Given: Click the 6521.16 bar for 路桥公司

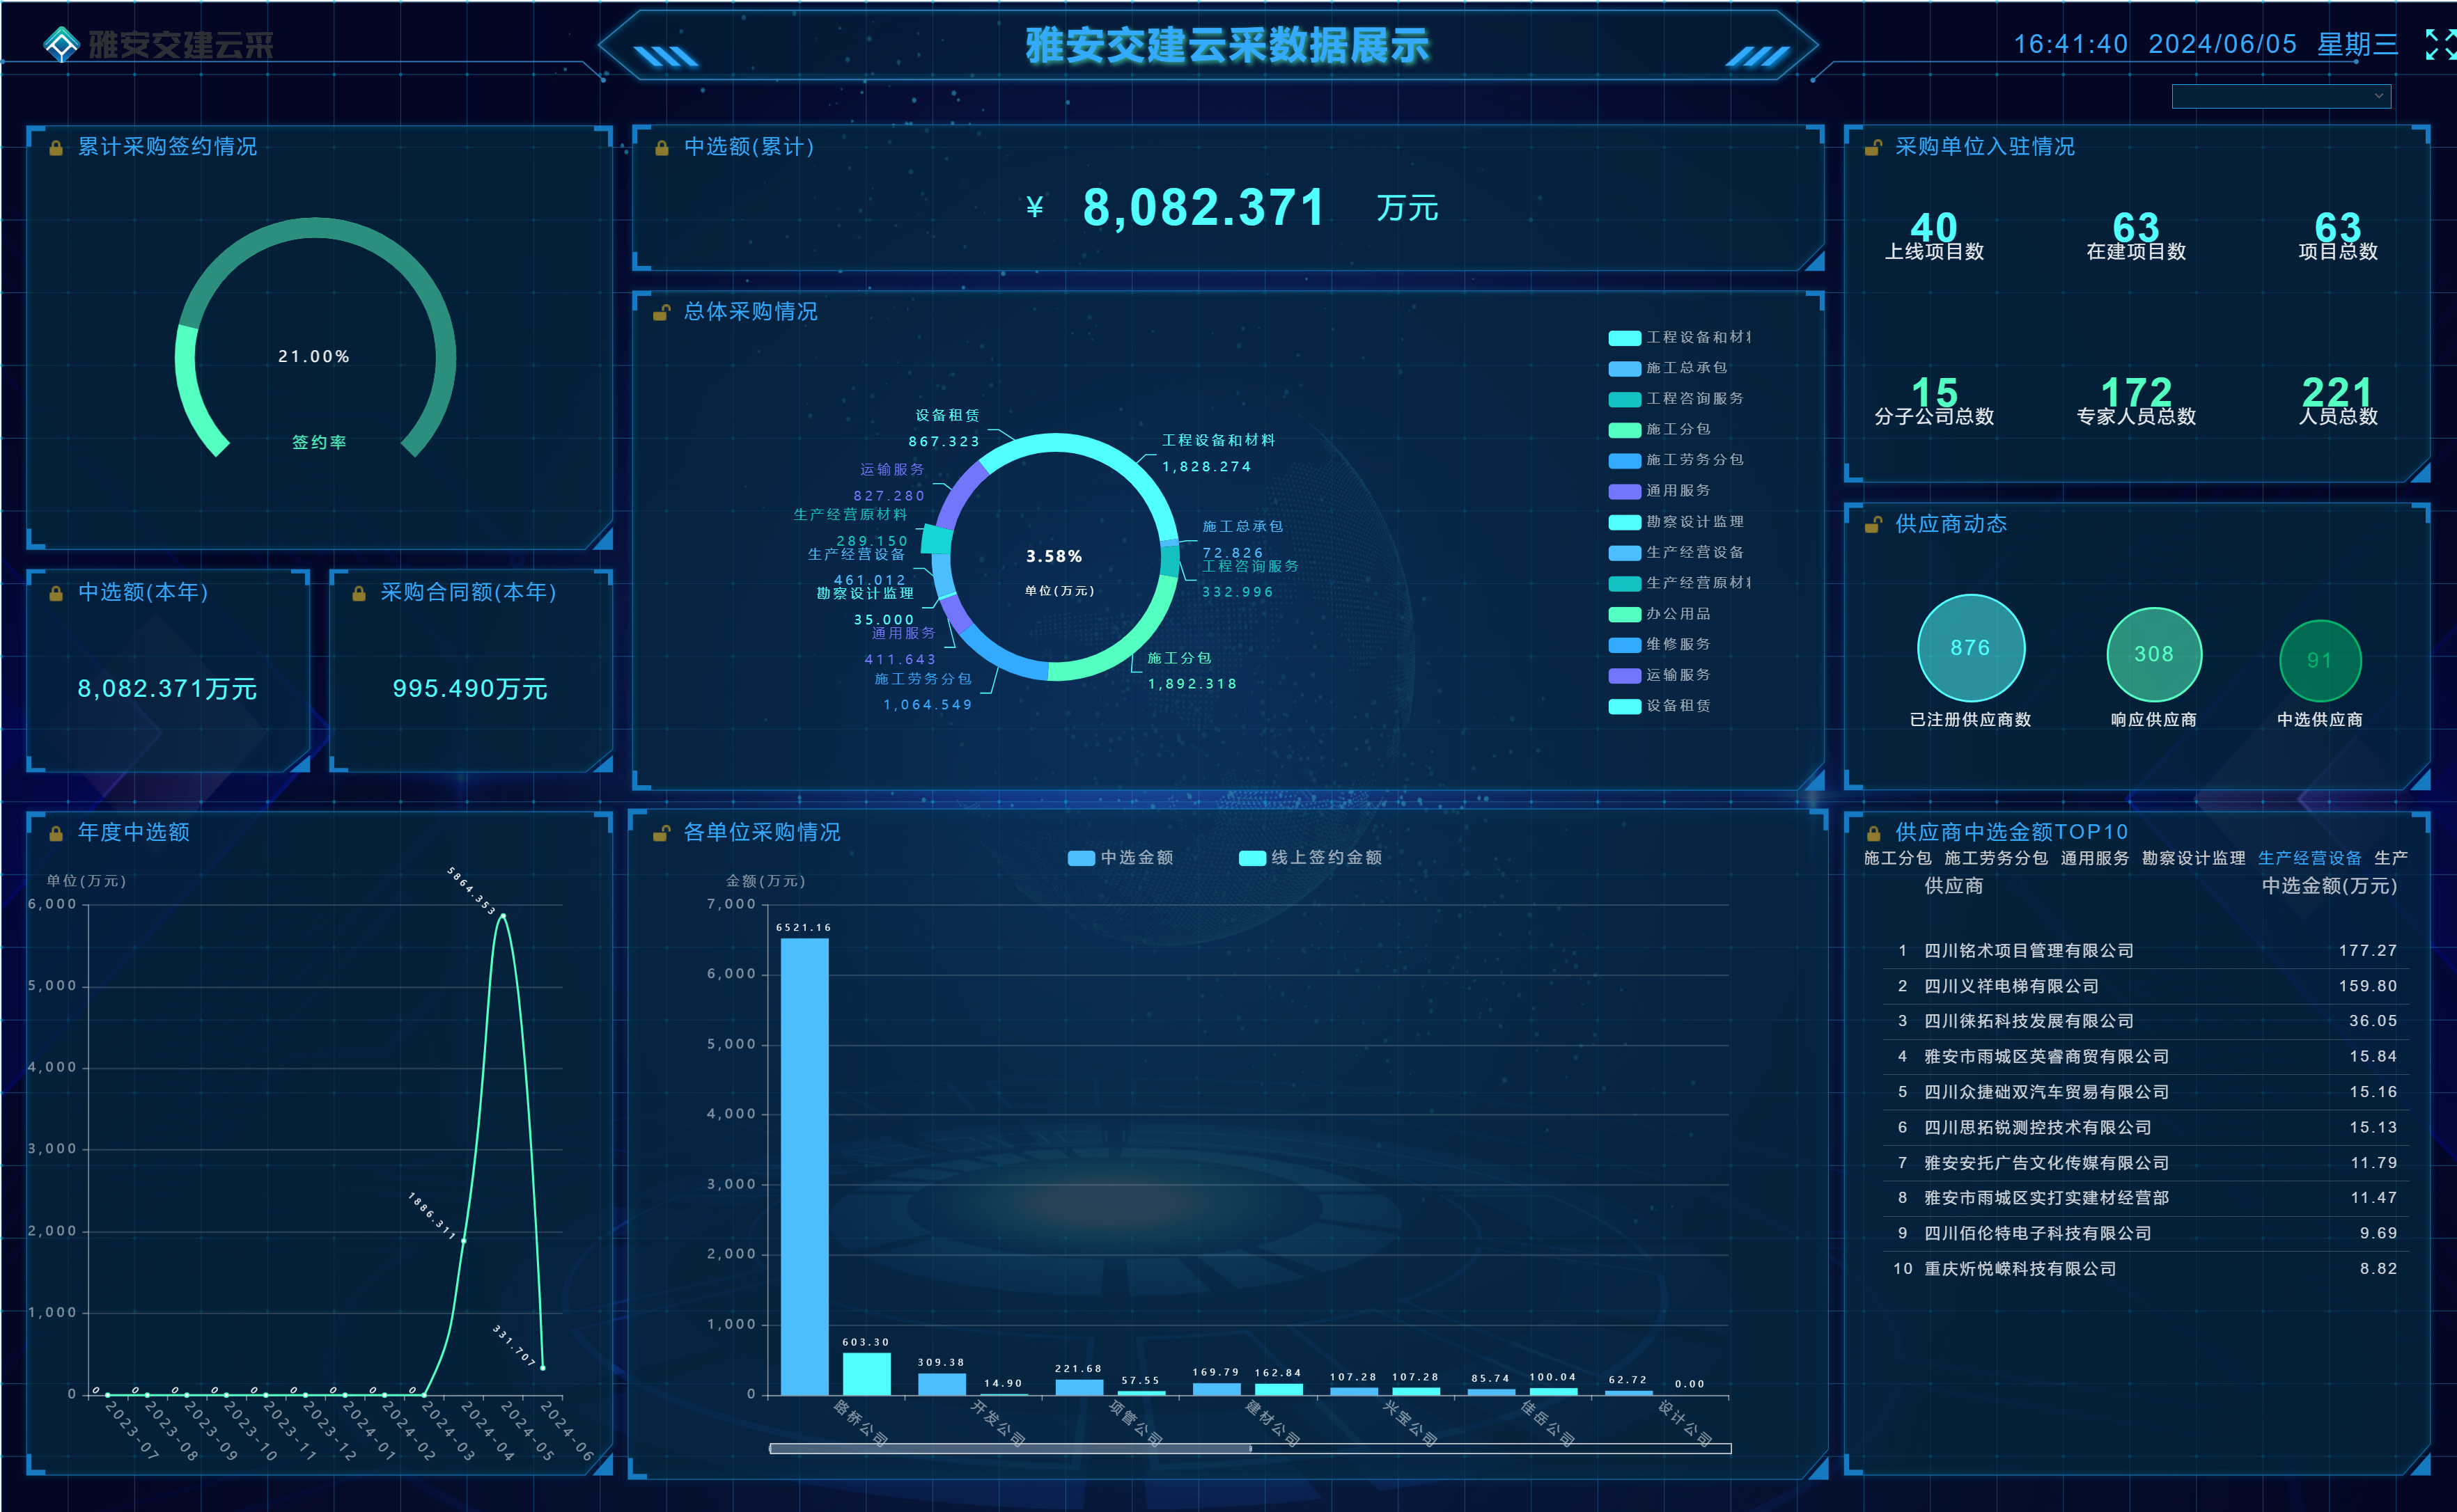Looking at the screenshot, I should click(804, 1165).
